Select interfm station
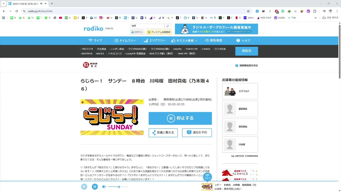 coord(177,49)
